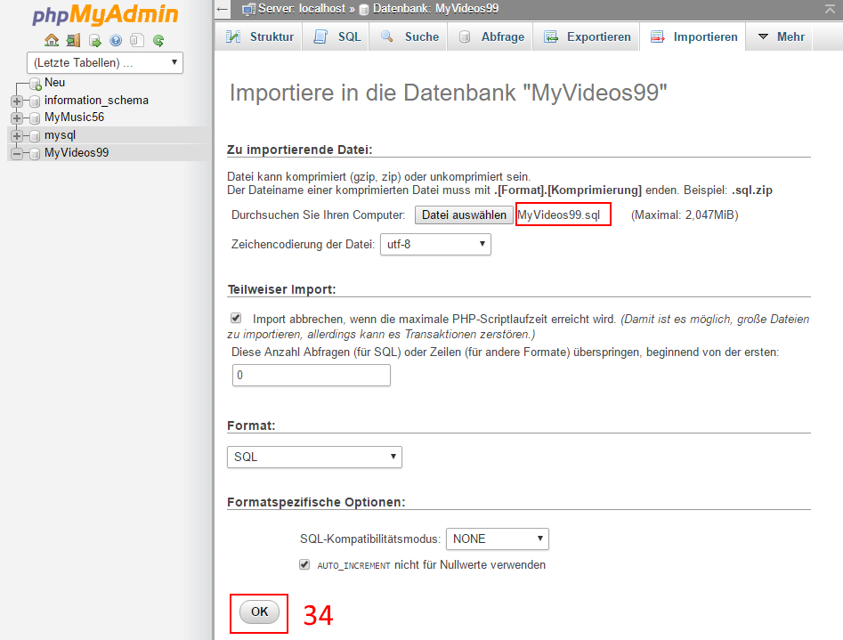This screenshot has height=640, width=843.
Task: Click Server: localhost breadcrumb link
Action: click(x=302, y=9)
